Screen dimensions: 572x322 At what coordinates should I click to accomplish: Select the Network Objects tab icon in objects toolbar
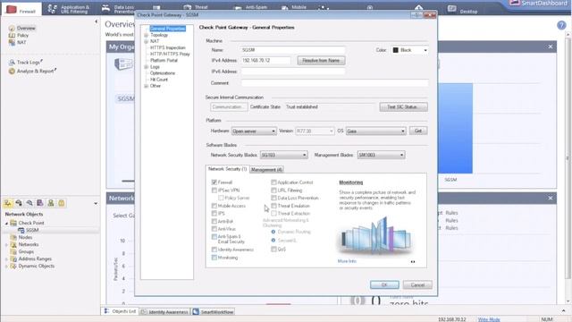8,203
